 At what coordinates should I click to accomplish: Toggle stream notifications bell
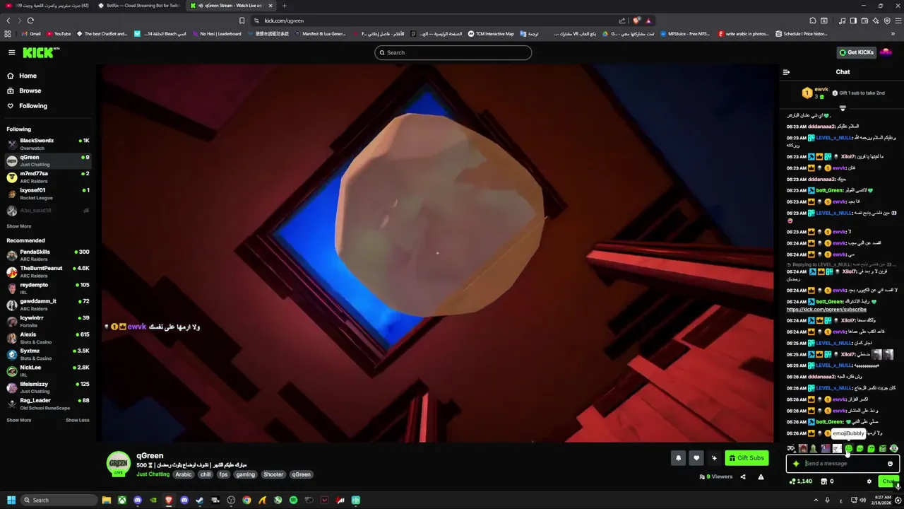tap(678, 458)
